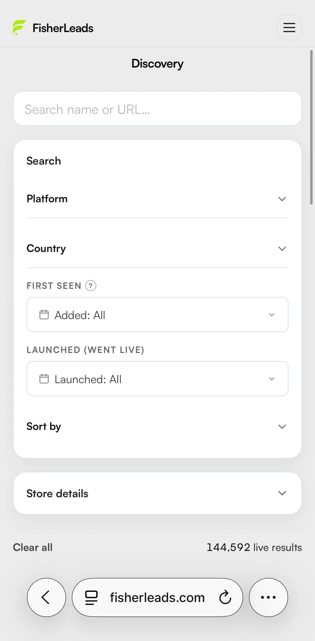This screenshot has width=315, height=641.
Task: Click Clear all to reset filters
Action: coord(33,547)
